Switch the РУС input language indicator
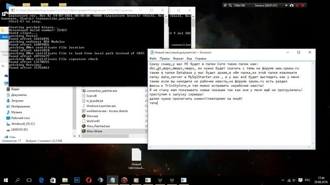The width and height of the screenshot is (330, 185). 307,180
